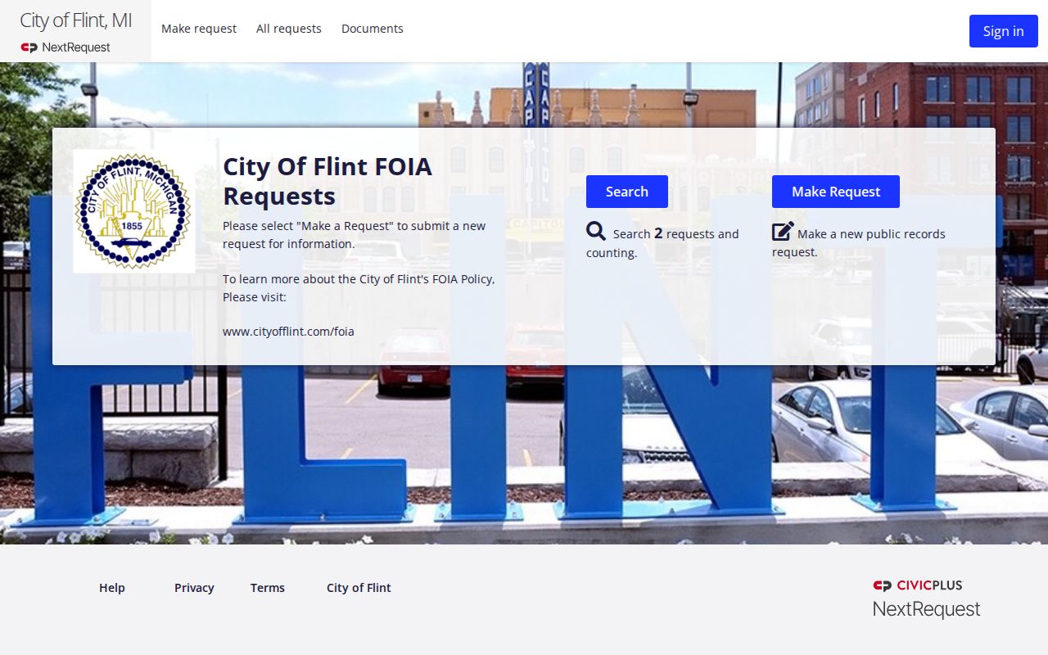Image resolution: width=1048 pixels, height=655 pixels.
Task: Open the Privacy footer link
Action: point(194,588)
